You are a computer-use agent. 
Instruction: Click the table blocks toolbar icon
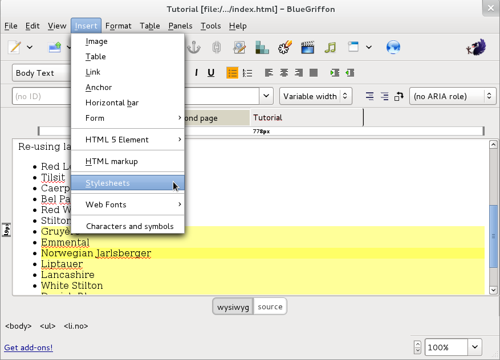(x=262, y=48)
